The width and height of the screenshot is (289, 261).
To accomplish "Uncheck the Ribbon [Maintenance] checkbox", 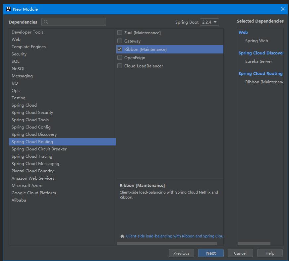I will pyautogui.click(x=120, y=49).
